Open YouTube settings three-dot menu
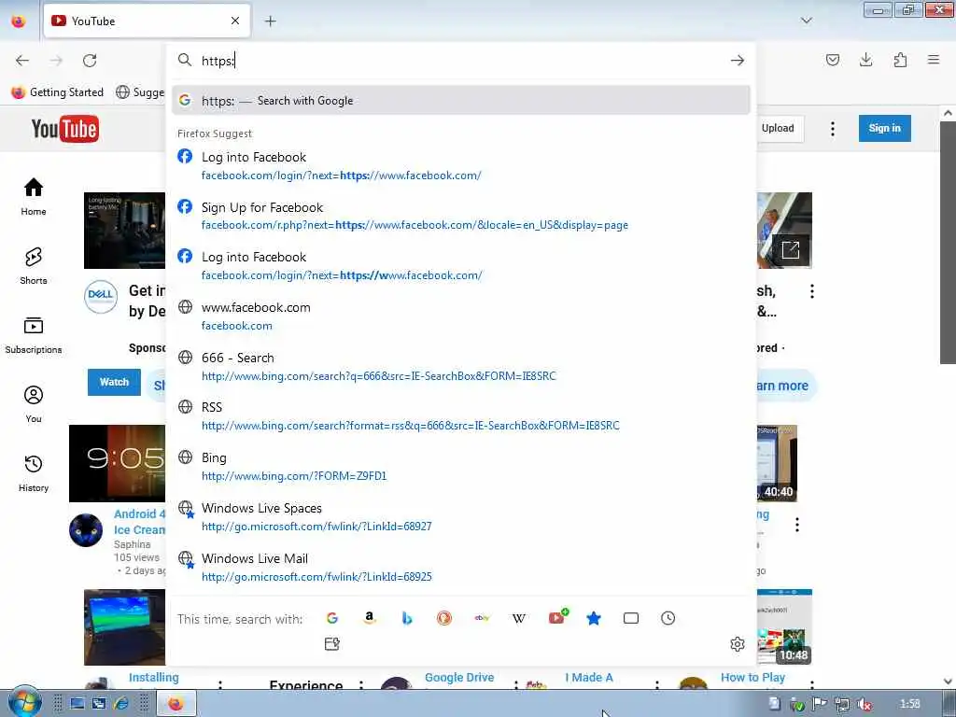Screen dimensions: 956x717 pyautogui.click(x=832, y=129)
